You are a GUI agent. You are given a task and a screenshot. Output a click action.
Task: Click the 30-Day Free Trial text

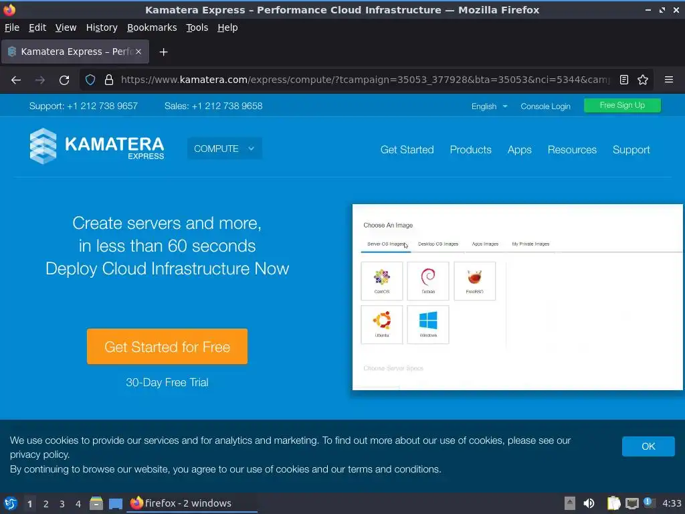[x=167, y=382]
